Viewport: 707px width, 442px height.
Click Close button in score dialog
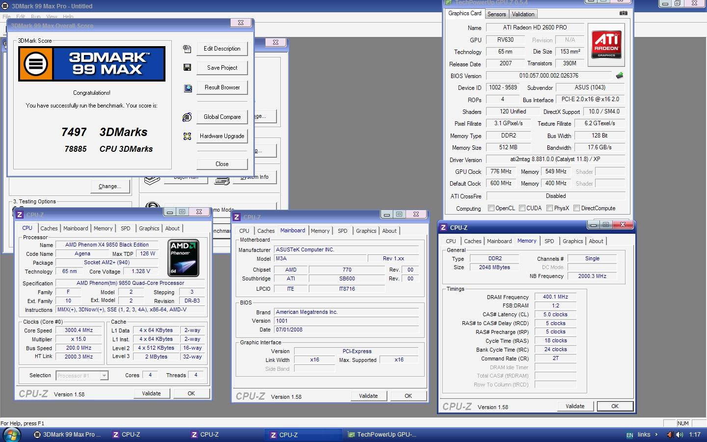click(x=222, y=164)
